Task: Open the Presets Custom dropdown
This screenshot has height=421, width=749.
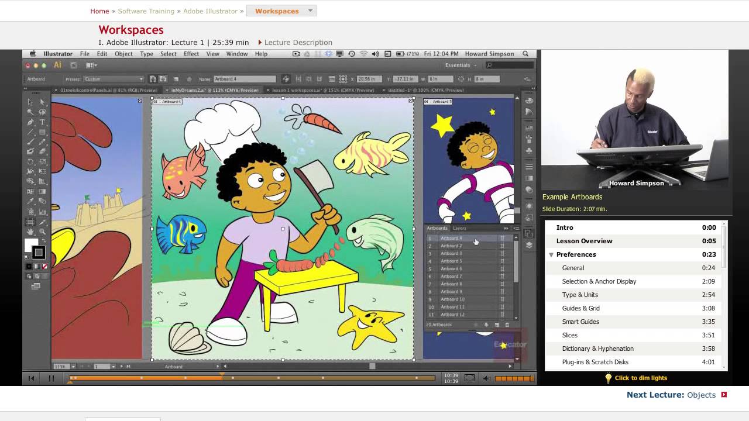Action: click(114, 79)
